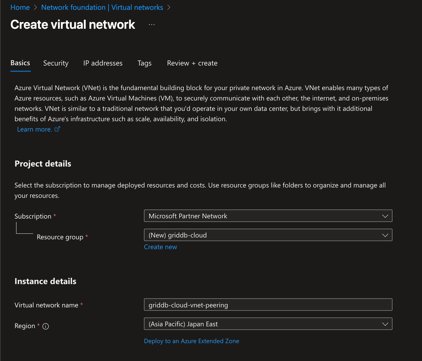Click the Create new resource group link
Viewport: 422px width, 361px height.
tap(160, 247)
